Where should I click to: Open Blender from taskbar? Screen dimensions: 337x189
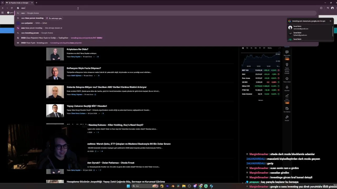(x=173, y=186)
